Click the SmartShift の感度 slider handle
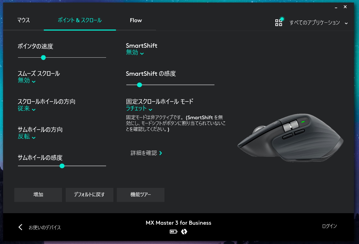 pos(139,85)
